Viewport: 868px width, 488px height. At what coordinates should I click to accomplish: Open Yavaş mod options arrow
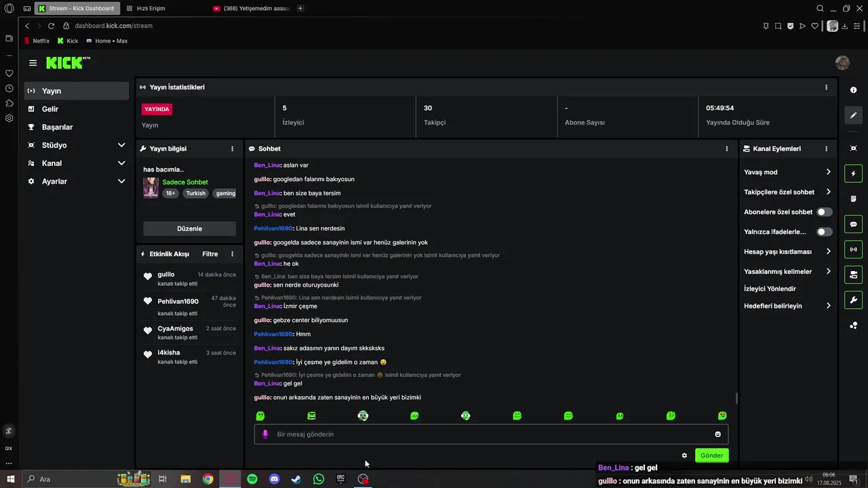pyautogui.click(x=828, y=172)
